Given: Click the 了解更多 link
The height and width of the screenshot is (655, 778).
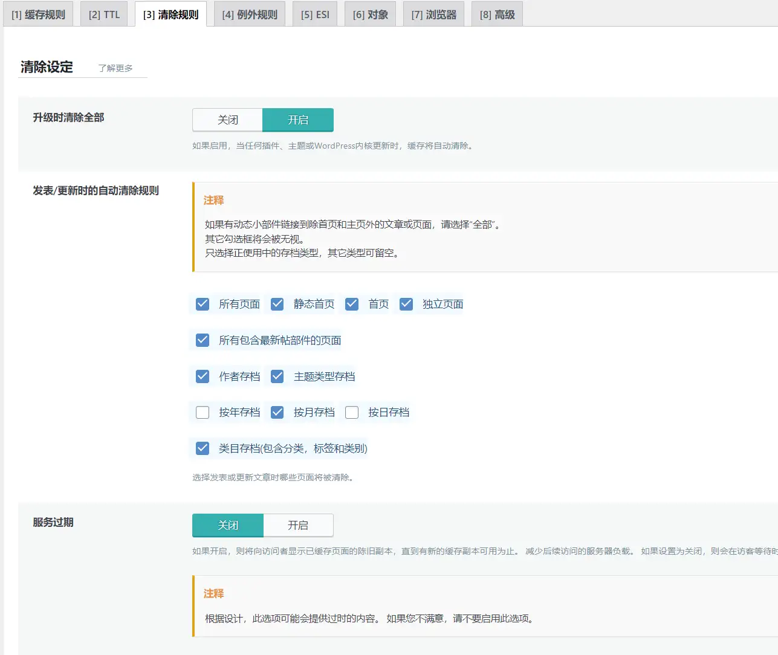Looking at the screenshot, I should 115,68.
